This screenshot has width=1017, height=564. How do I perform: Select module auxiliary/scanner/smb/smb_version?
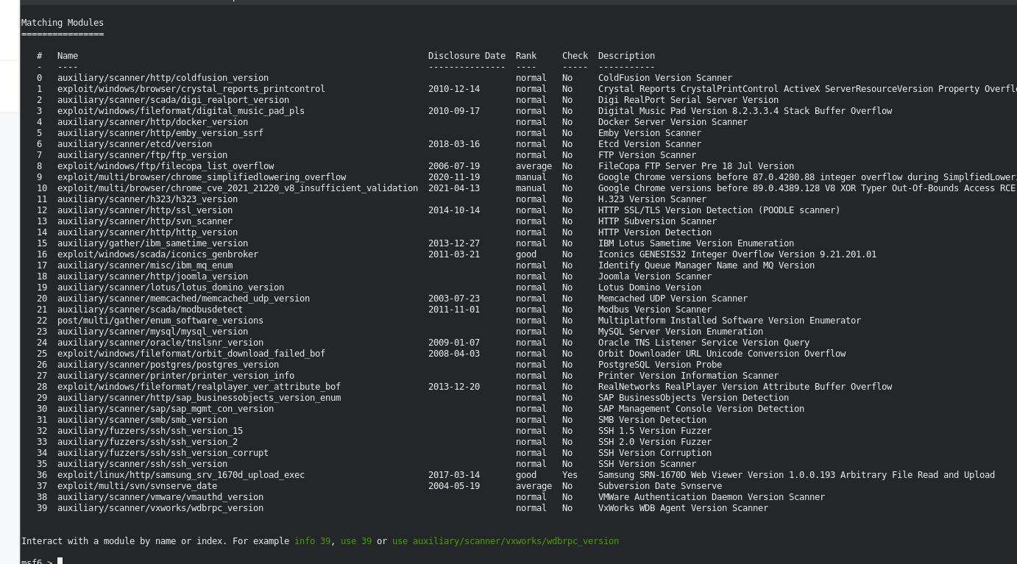tap(142, 420)
